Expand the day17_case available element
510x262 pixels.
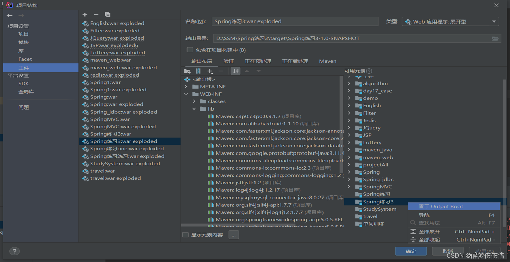tap(349, 91)
